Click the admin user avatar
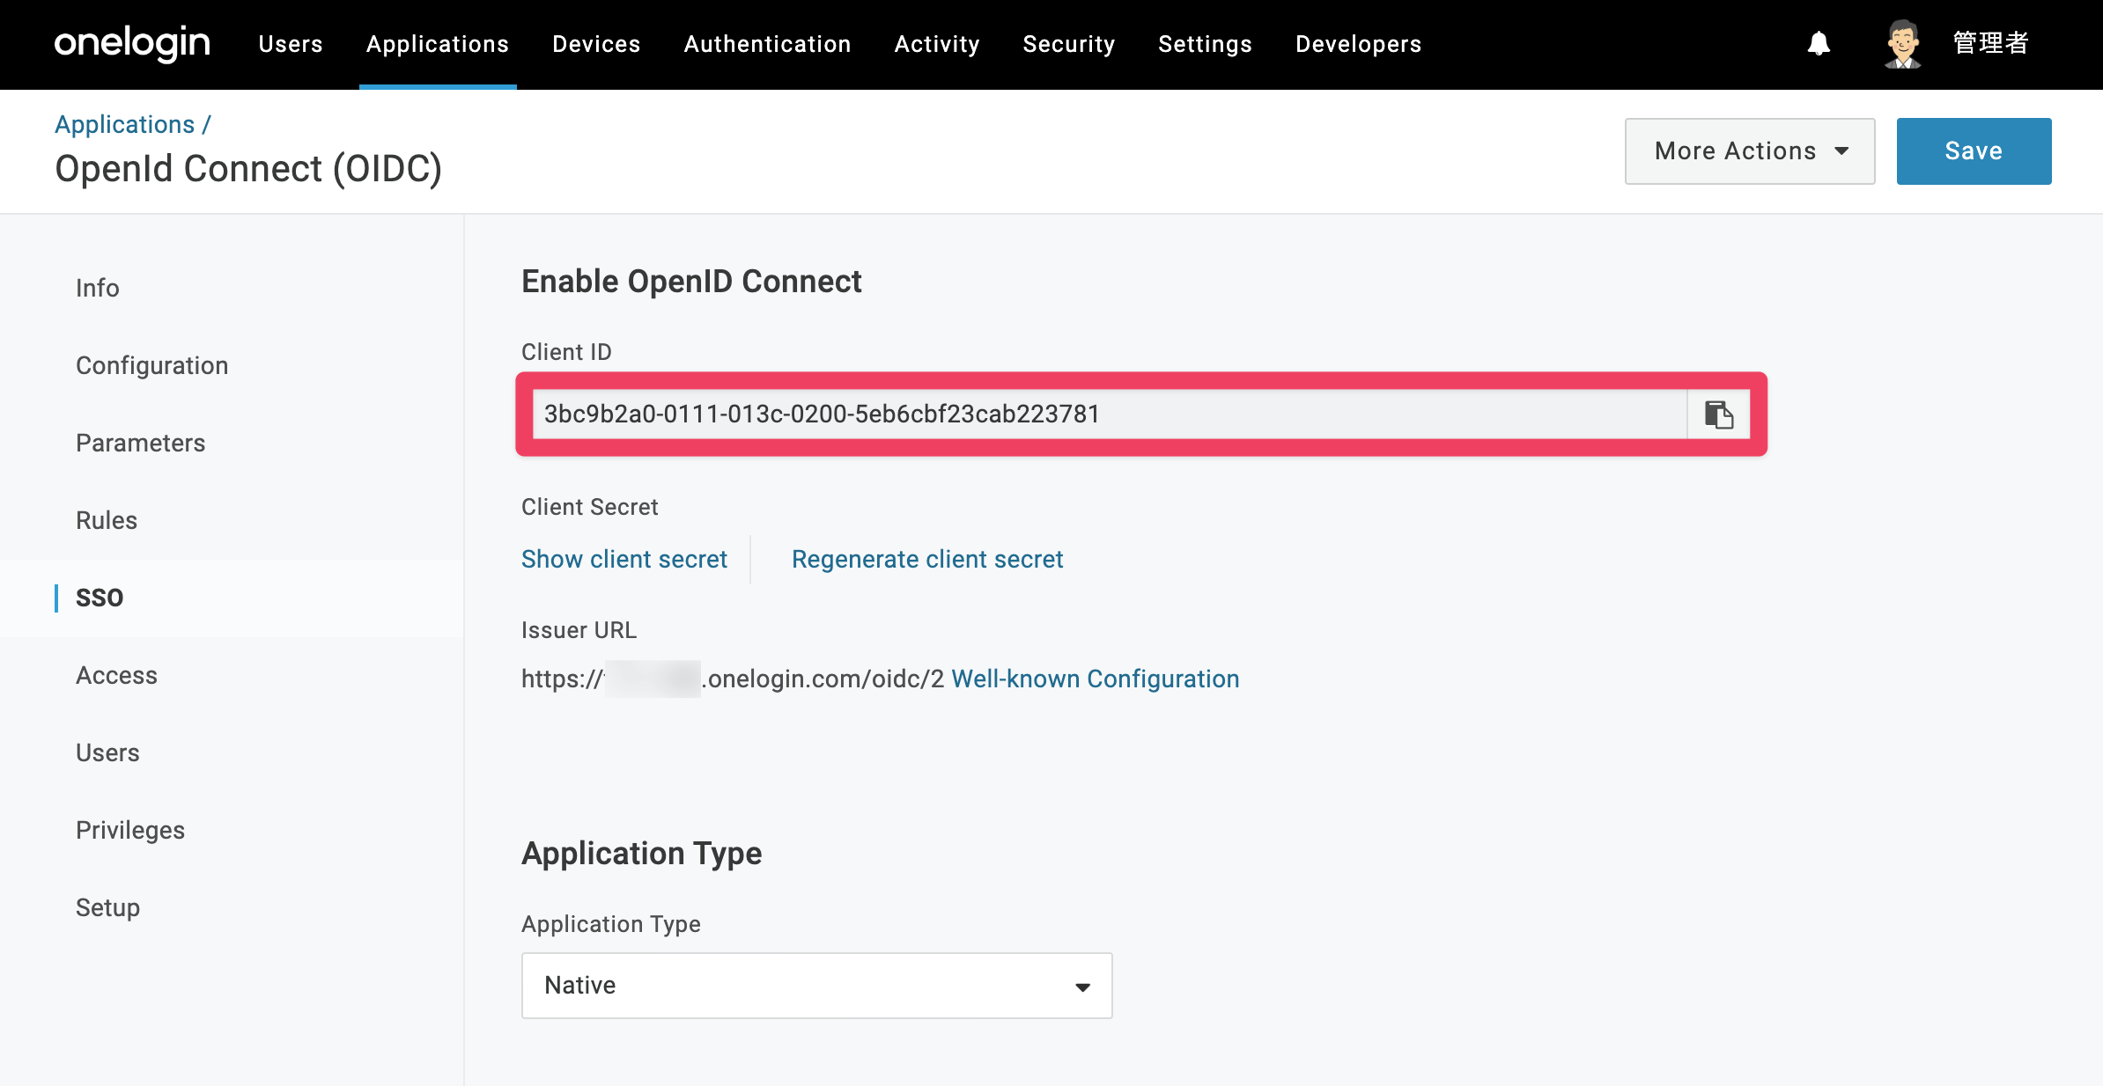The height and width of the screenshot is (1086, 2103). tap(1902, 44)
